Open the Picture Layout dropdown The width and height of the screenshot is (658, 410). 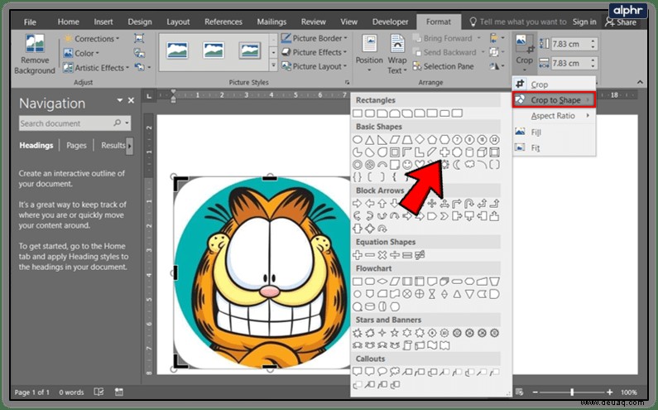(315, 66)
